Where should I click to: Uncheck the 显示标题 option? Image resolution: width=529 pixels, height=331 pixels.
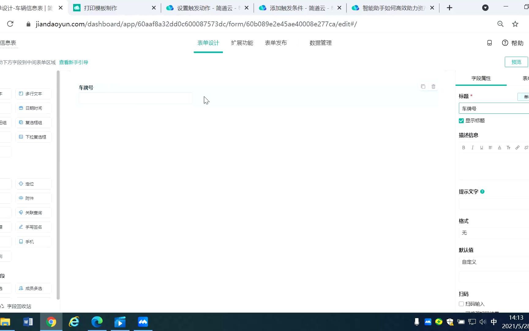point(461,120)
